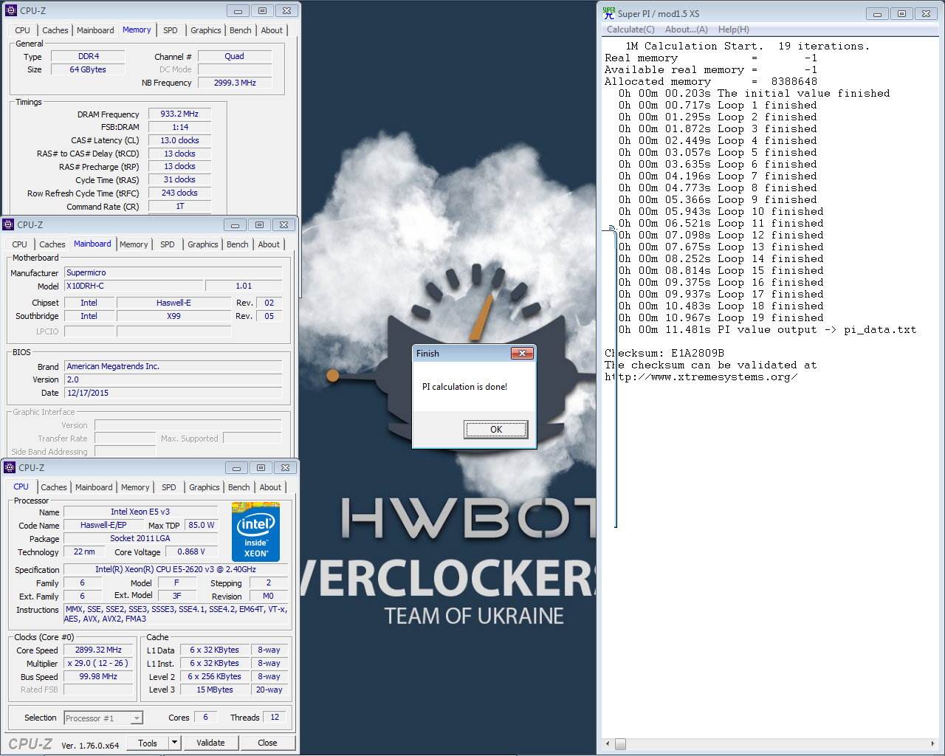Click the CPU-Z app icon in Memory window title bar
Image resolution: width=945 pixels, height=756 pixels.
pyautogui.click(x=11, y=10)
